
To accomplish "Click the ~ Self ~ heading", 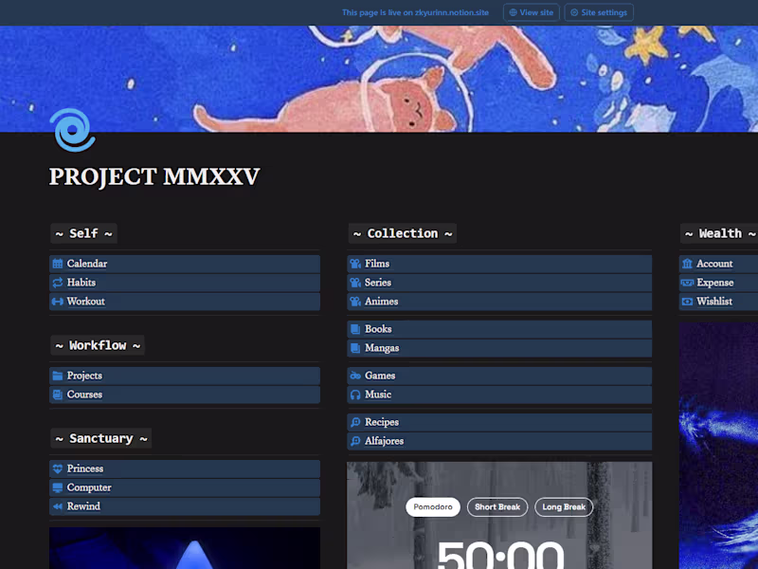I will click(83, 233).
